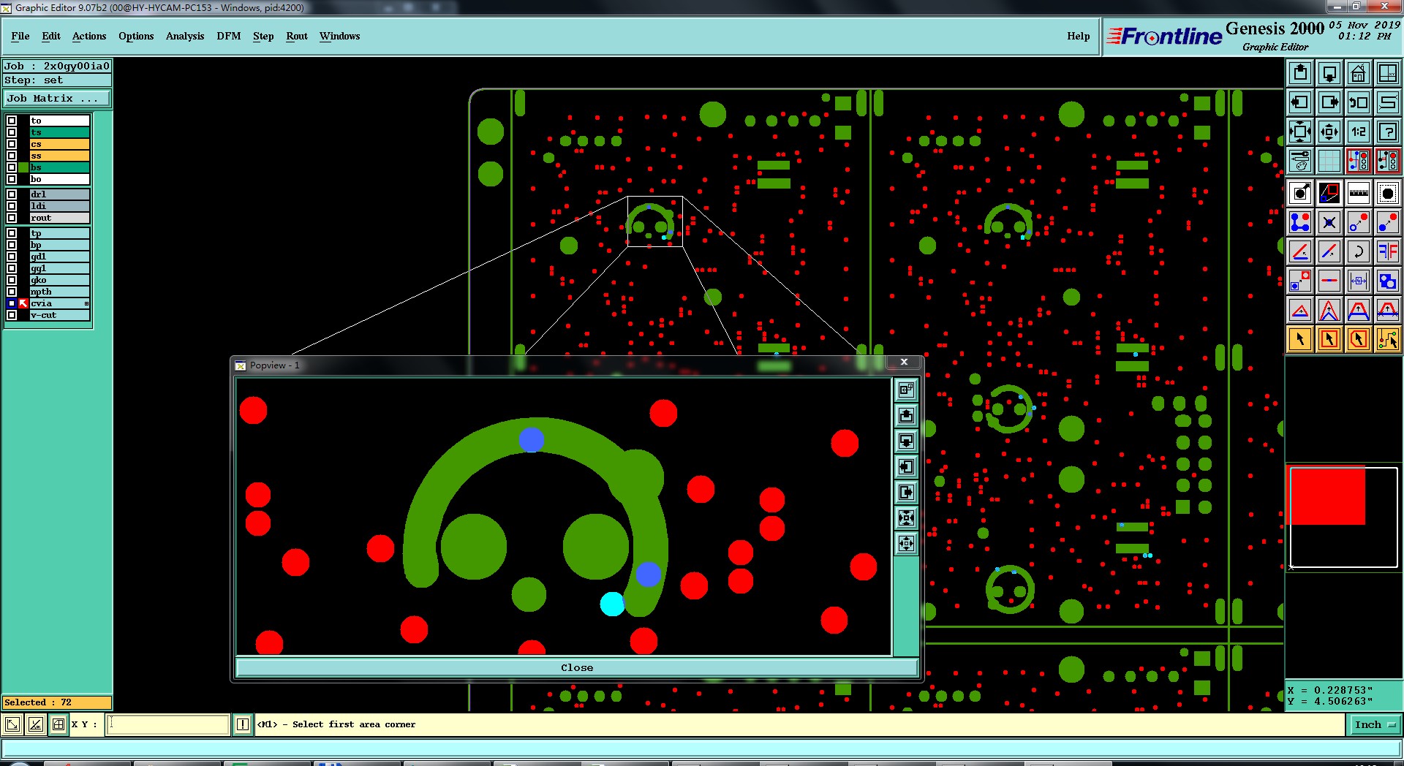Open the wrench and palette display settings icon

(1300, 161)
